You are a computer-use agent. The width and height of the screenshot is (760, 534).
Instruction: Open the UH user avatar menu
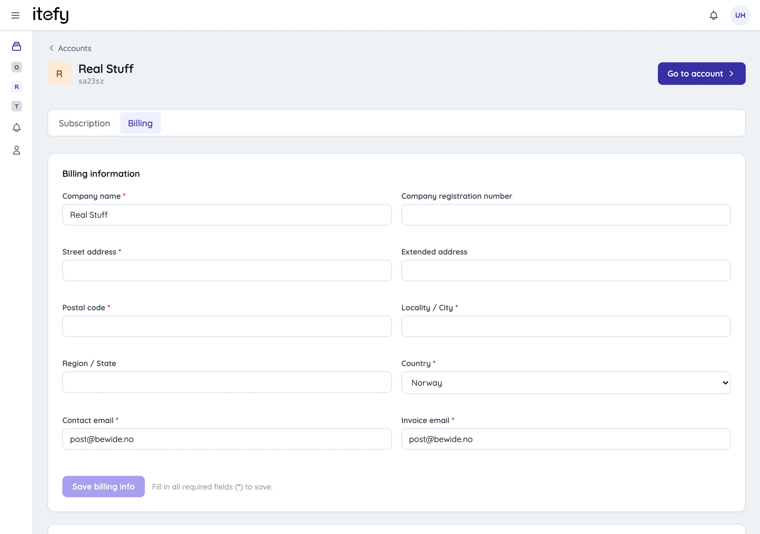click(x=740, y=15)
